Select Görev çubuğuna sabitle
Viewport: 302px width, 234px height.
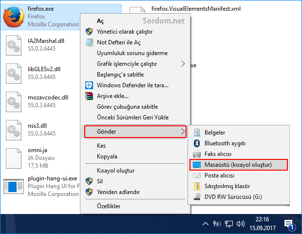pos(135,107)
